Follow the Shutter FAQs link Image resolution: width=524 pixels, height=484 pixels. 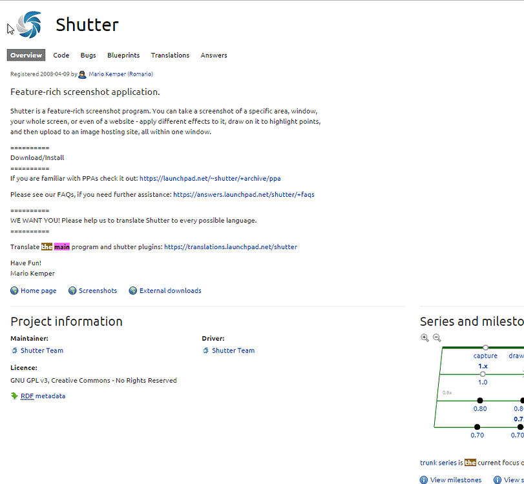(x=244, y=194)
